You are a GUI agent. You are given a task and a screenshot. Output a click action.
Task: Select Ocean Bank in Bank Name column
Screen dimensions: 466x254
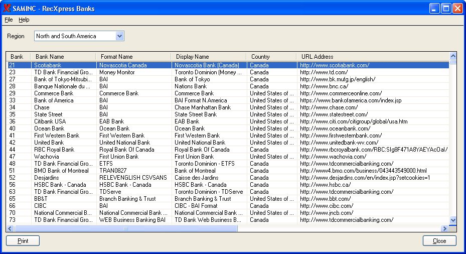coord(49,129)
